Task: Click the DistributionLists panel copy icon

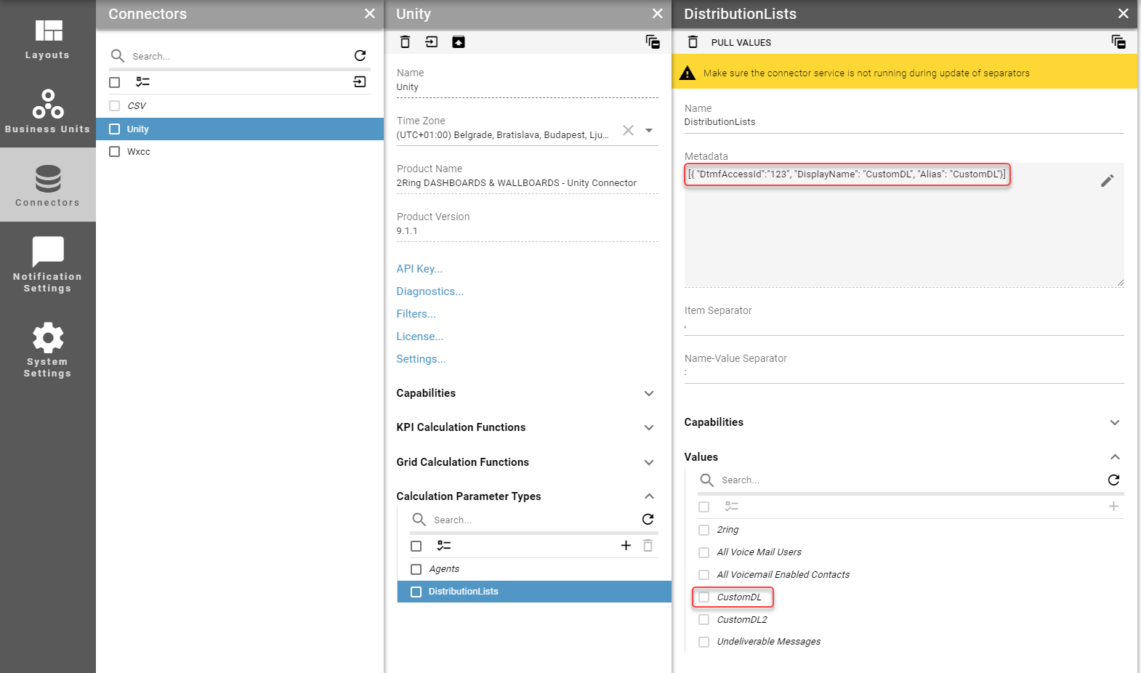Action: [1118, 42]
